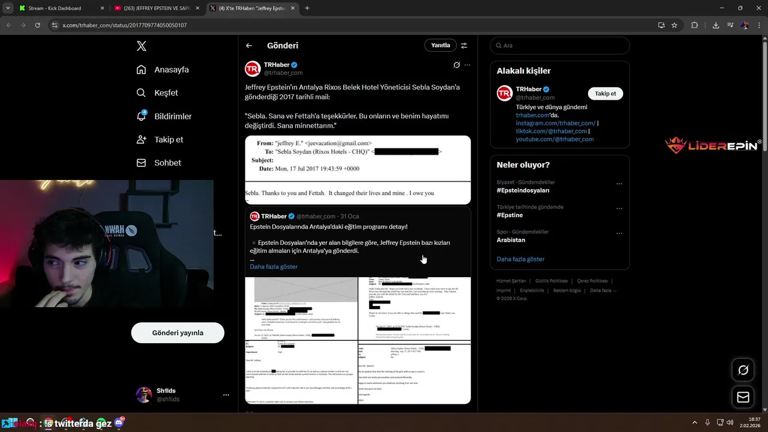Open tiktok.com/@trhaber_com link
Viewport: 768px width, 432px height.
551,131
